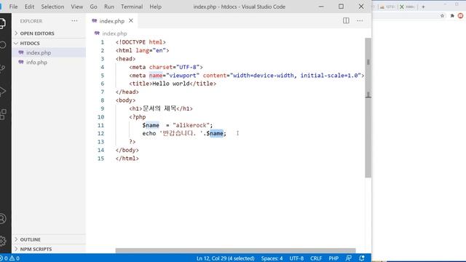Click index.php in the breadcrumb bar
Image resolution: width=466 pixels, height=262 pixels.
114,33
